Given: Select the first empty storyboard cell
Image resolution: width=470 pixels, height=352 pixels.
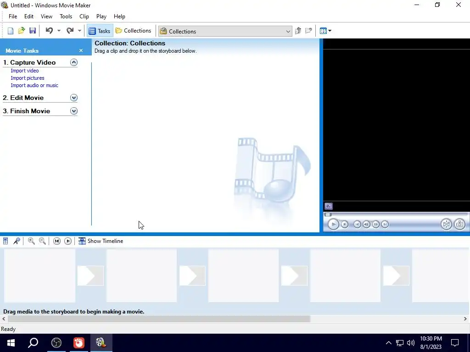Looking at the screenshot, I should tap(39, 275).
